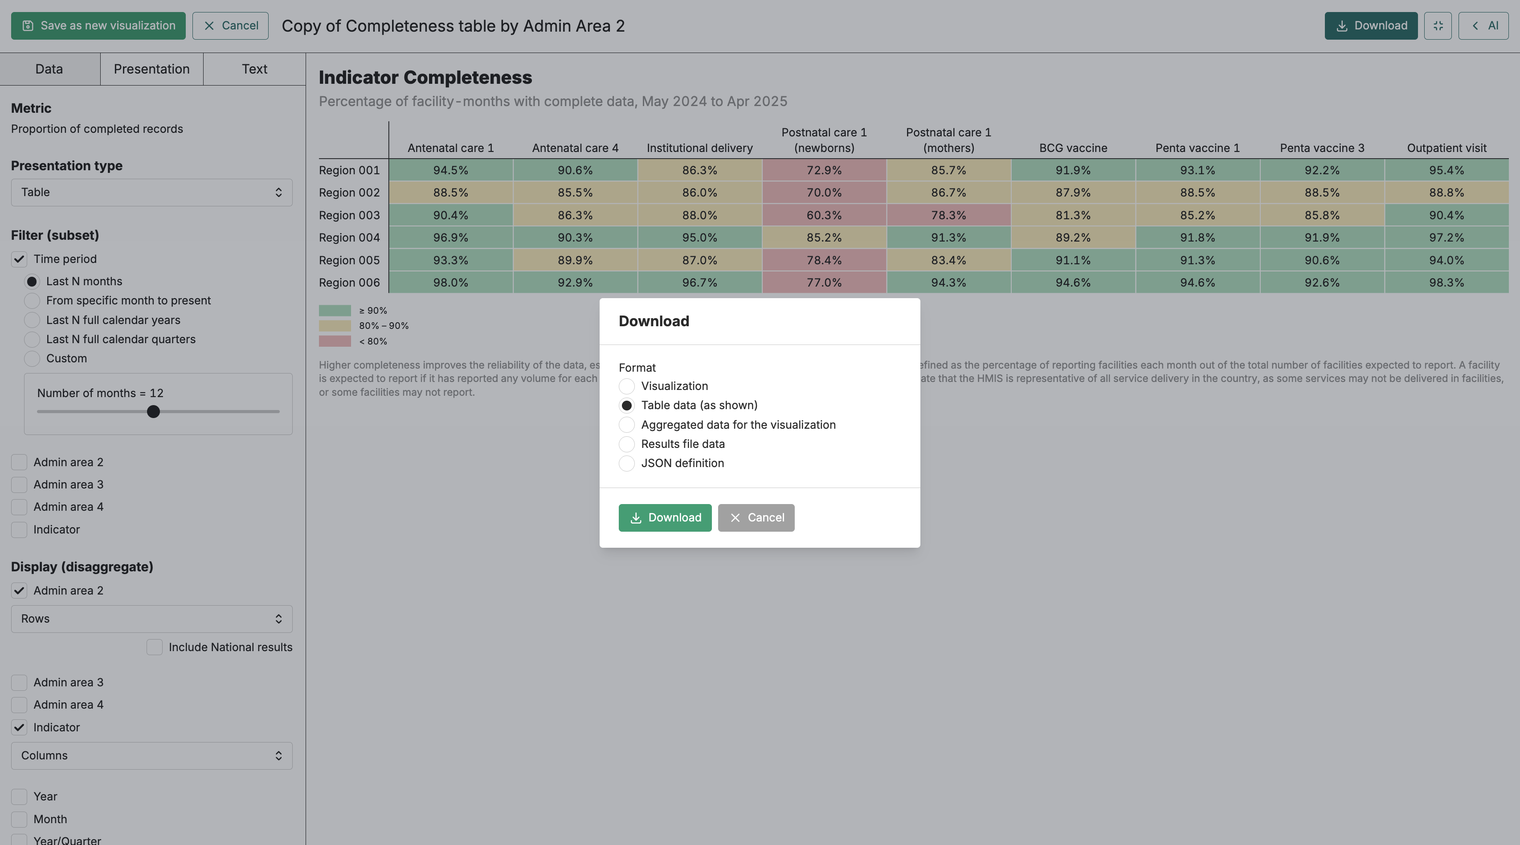Check the Year disaggregate checkbox
1520x845 pixels.
pos(19,796)
